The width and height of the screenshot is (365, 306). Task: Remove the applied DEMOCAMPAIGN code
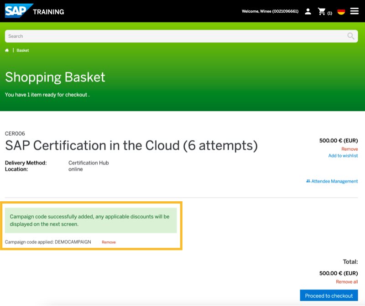109,242
